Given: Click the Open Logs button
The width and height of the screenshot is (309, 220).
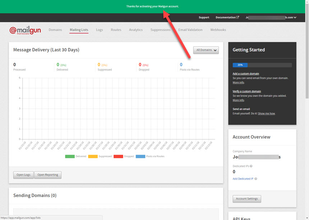Looking at the screenshot, I should pos(23,175).
